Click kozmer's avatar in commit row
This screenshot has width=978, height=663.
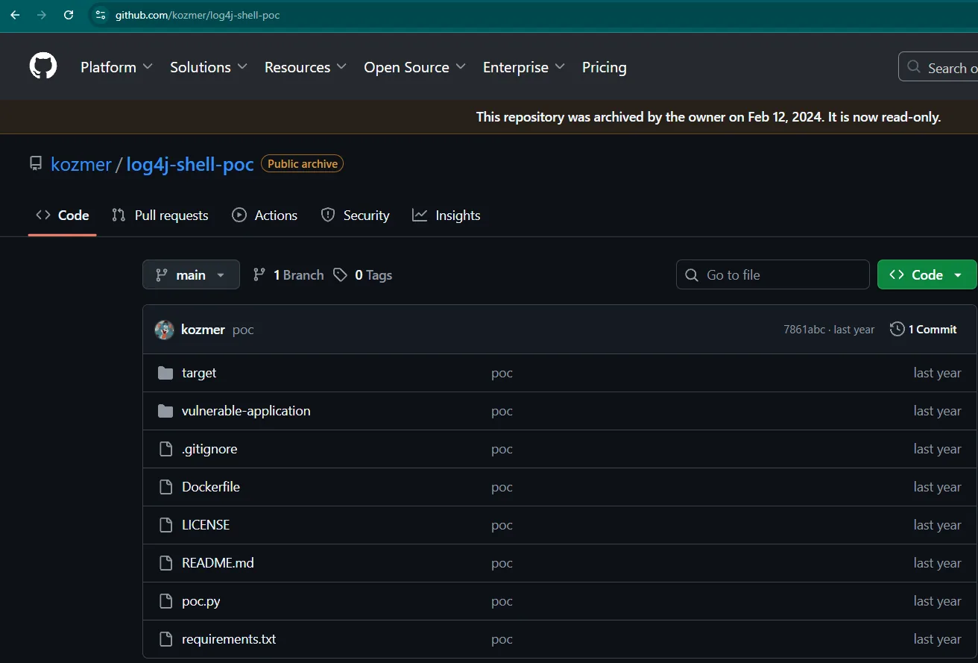pos(164,330)
